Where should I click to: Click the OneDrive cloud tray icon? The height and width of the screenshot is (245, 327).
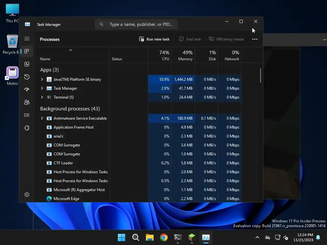(268, 237)
